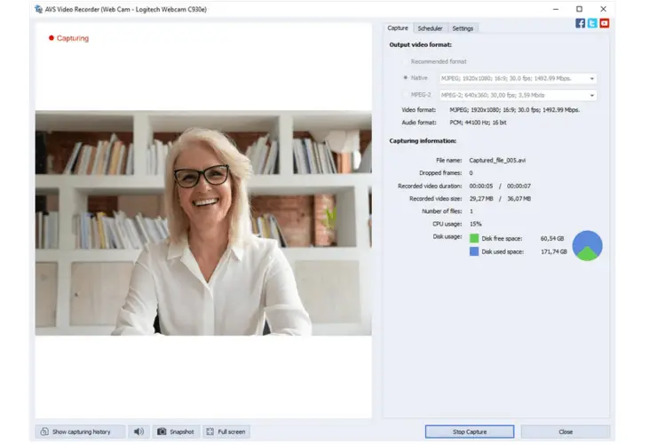Open the Twitter link icon
649x444 pixels.
coord(592,23)
